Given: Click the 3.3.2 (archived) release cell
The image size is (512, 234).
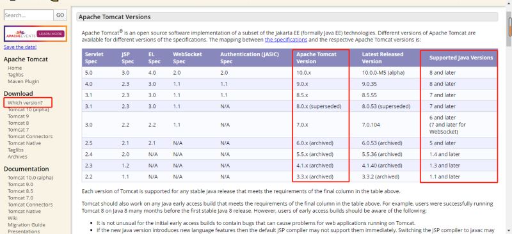Looking at the screenshot, I should (380, 176).
